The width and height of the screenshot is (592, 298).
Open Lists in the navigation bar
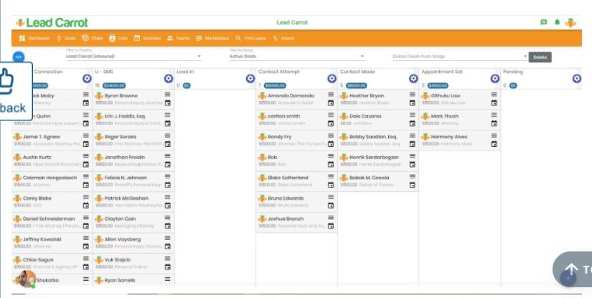pyautogui.click(x=118, y=38)
